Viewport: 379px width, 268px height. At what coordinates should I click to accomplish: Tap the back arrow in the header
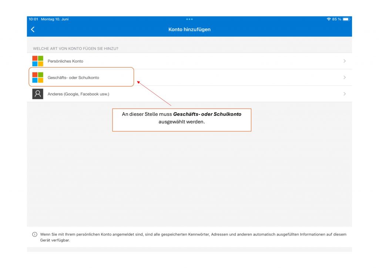click(33, 30)
